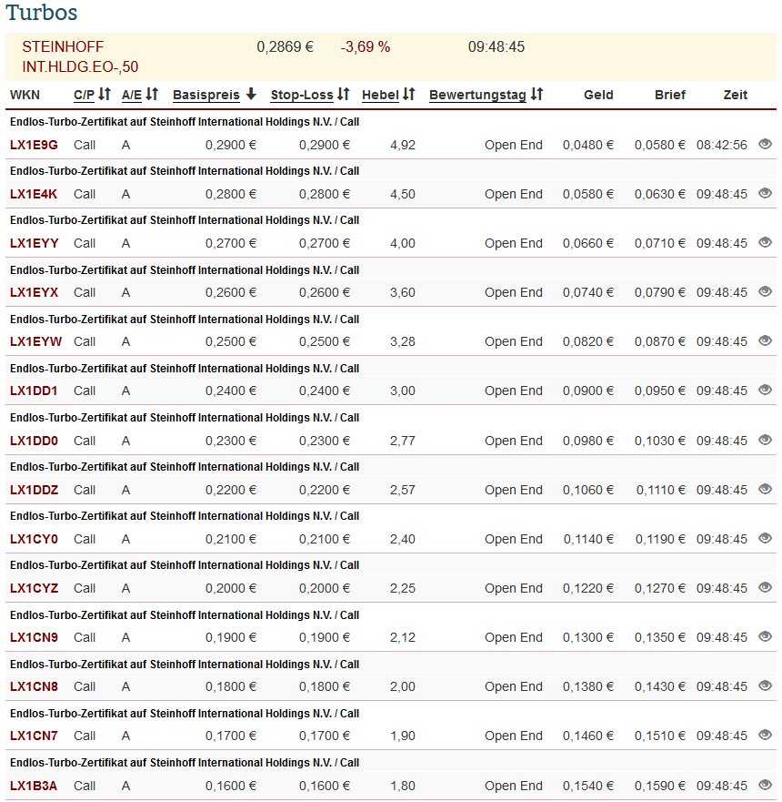Click the Basispreis descending sort arrow

[x=252, y=94]
